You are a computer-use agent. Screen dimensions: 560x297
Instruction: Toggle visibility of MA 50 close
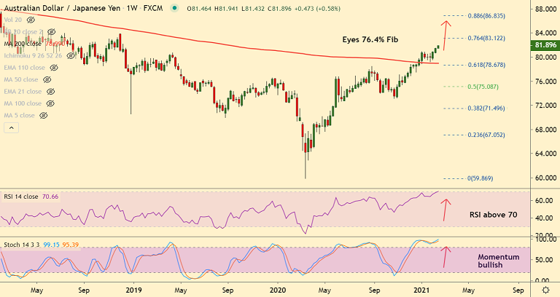[x=47, y=79]
